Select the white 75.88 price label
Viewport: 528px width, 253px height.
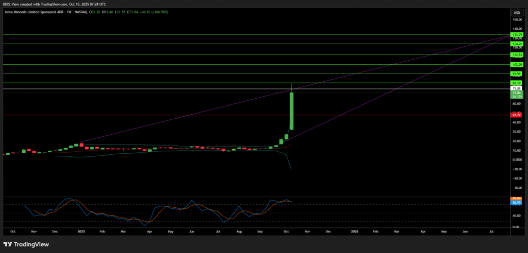tap(517, 88)
